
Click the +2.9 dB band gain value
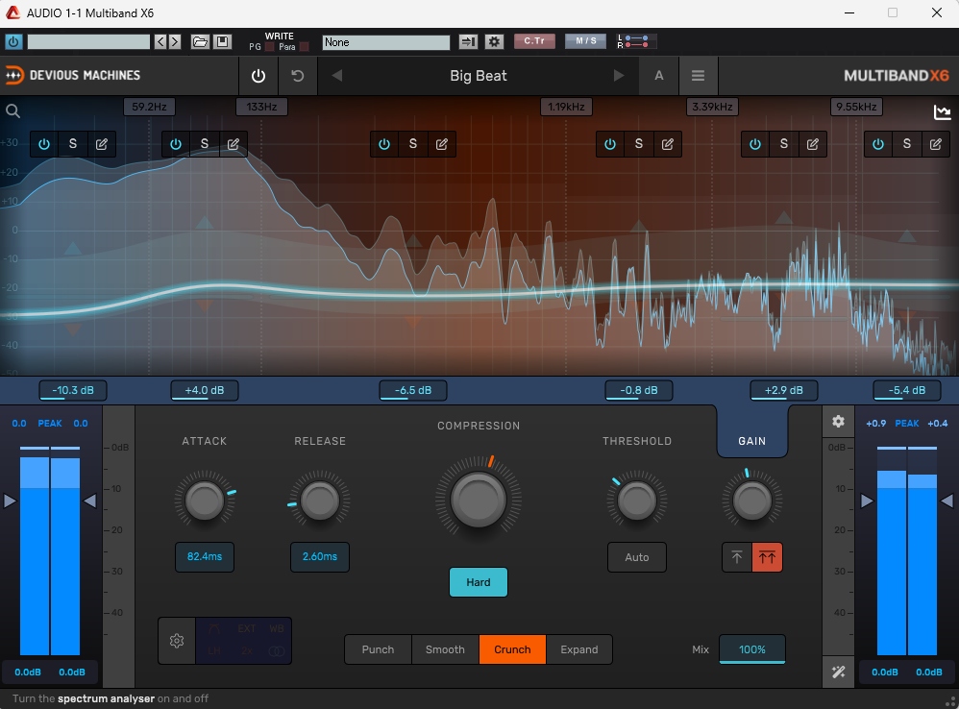(784, 391)
